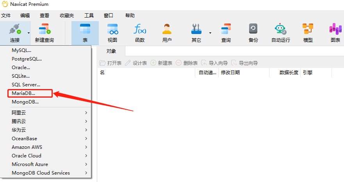Sort by the 自动递... column header
Viewport: 344px width, 182px height.
coord(207,73)
